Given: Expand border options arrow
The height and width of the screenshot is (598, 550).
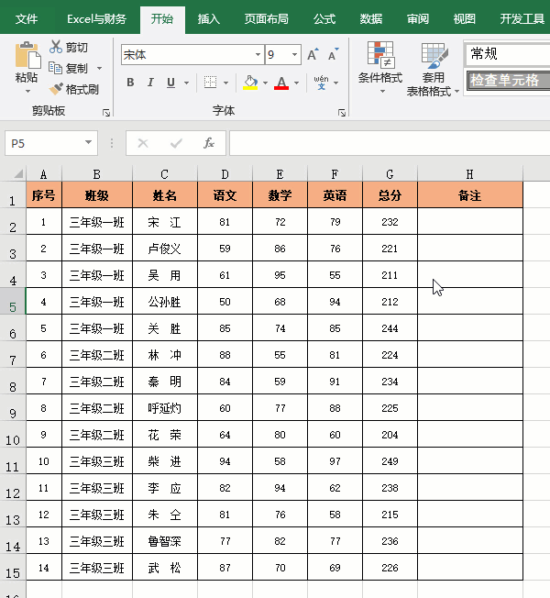Looking at the screenshot, I should pyautogui.click(x=226, y=83).
